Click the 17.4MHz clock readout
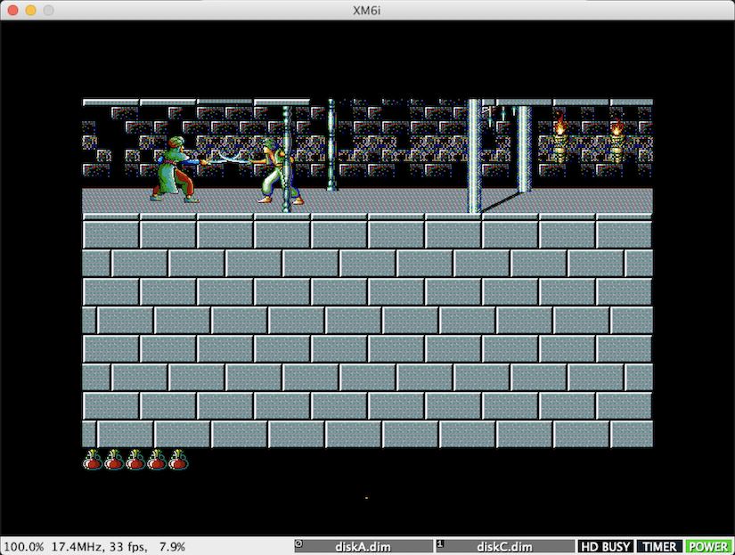The height and width of the screenshot is (555, 735). (78, 547)
